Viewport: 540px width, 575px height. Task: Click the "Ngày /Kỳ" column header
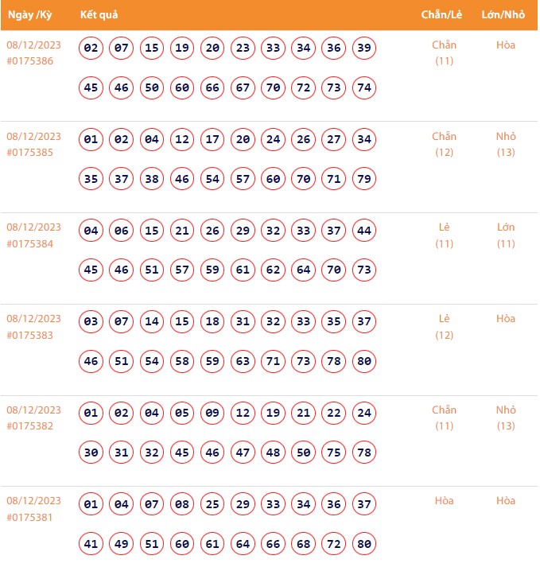point(29,15)
